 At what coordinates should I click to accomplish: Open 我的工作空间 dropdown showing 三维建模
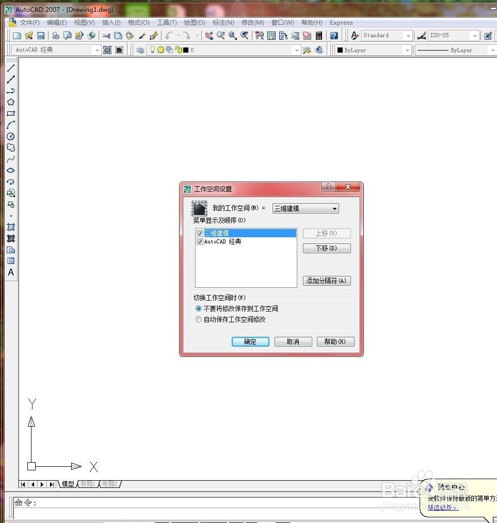[306, 208]
